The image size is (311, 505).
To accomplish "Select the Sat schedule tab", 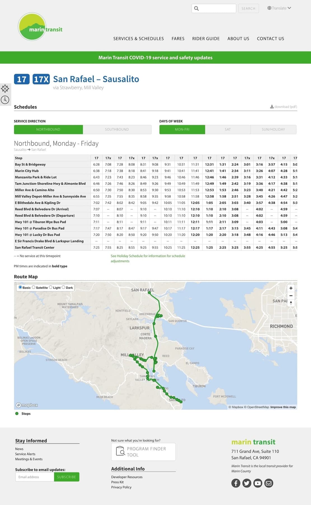I will click(228, 129).
